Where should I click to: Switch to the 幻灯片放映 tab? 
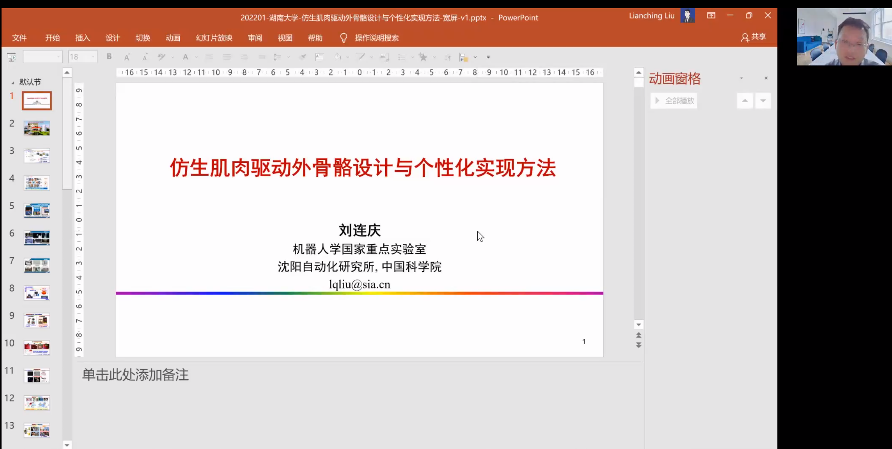(x=214, y=38)
